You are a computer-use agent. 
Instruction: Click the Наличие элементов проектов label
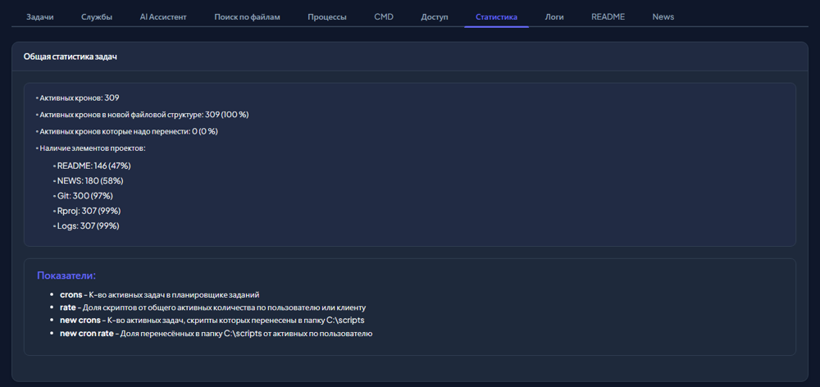point(90,148)
